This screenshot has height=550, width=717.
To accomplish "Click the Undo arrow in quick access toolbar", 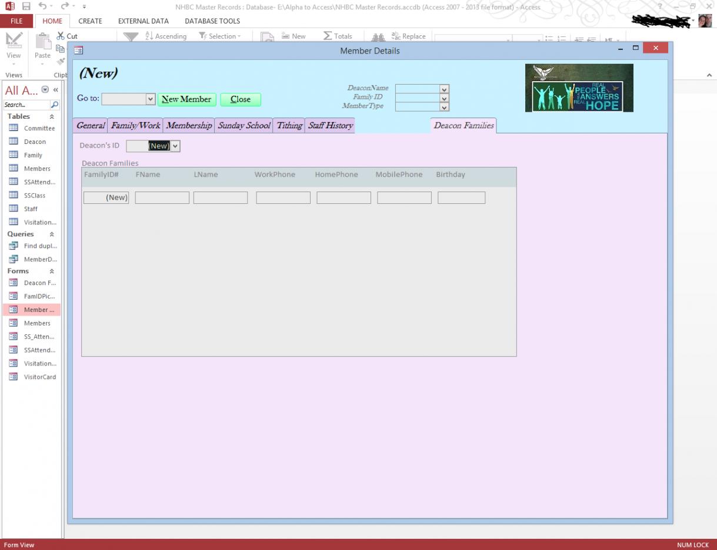I will coord(42,7).
